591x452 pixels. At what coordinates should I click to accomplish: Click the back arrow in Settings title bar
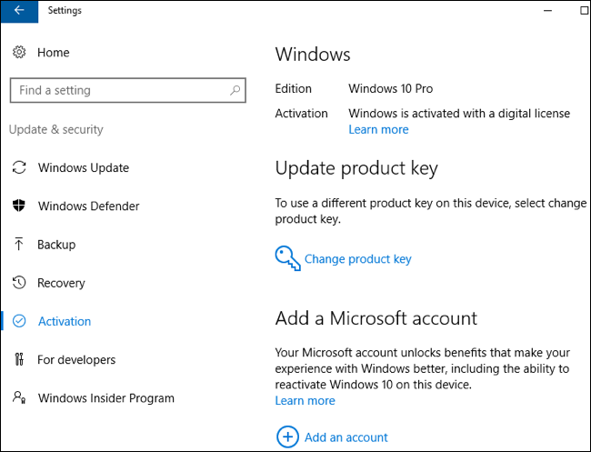tap(19, 11)
